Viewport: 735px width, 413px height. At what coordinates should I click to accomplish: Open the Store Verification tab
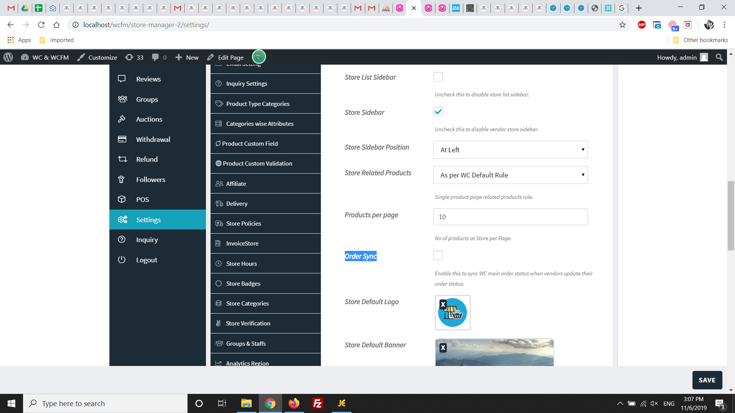pos(266,323)
